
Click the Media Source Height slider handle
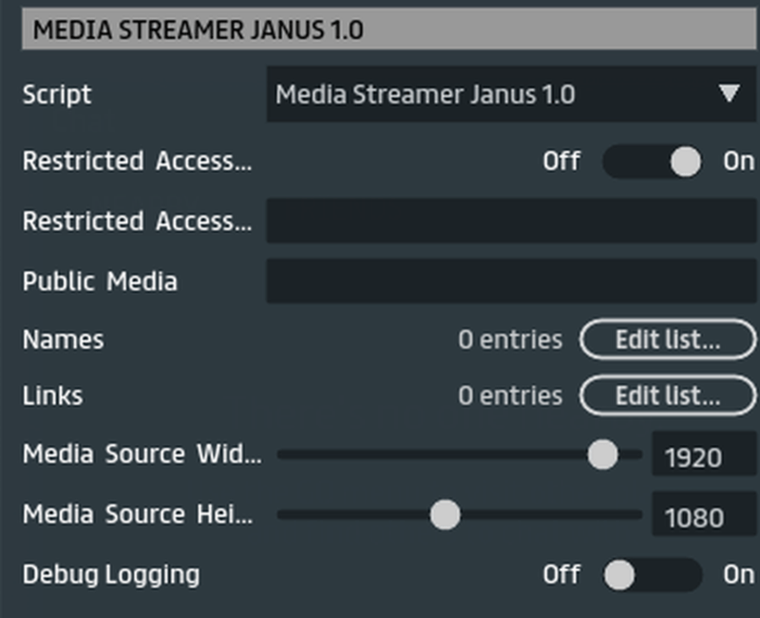(x=444, y=515)
